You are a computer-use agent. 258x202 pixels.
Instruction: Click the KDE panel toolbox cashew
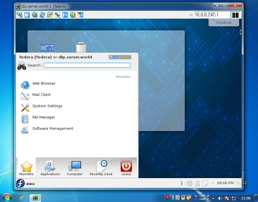[x=239, y=183]
